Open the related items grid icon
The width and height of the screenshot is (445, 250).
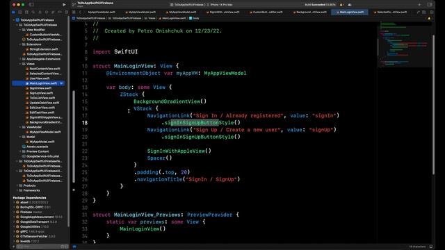click(74, 12)
